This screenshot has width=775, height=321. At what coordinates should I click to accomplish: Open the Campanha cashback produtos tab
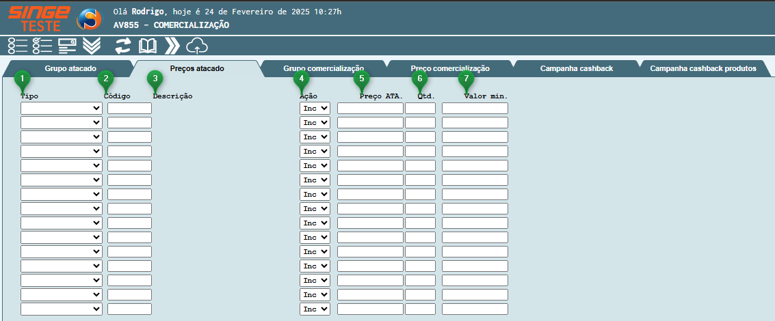coord(702,69)
